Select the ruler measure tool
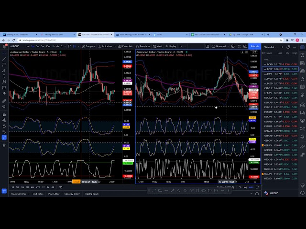This screenshot has width=306, height=229. coord(4,101)
